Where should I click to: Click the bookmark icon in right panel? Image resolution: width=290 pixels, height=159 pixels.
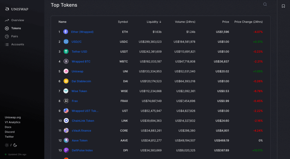click(283, 6)
